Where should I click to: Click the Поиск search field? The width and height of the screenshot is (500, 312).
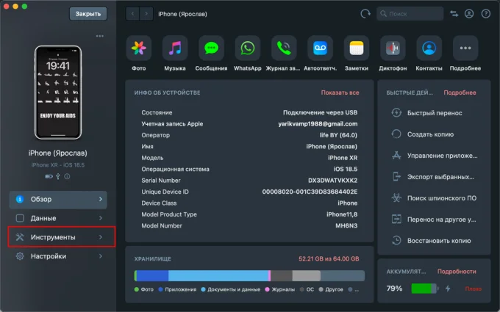(x=410, y=14)
